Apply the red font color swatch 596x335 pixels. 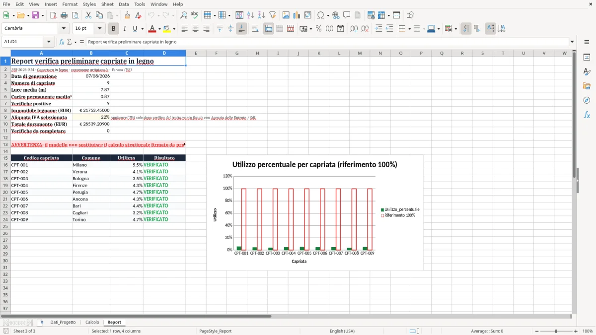152,29
